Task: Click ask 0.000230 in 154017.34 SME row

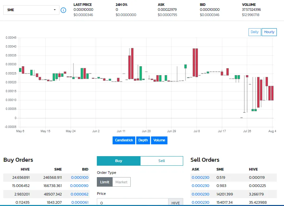Action: click(x=200, y=202)
